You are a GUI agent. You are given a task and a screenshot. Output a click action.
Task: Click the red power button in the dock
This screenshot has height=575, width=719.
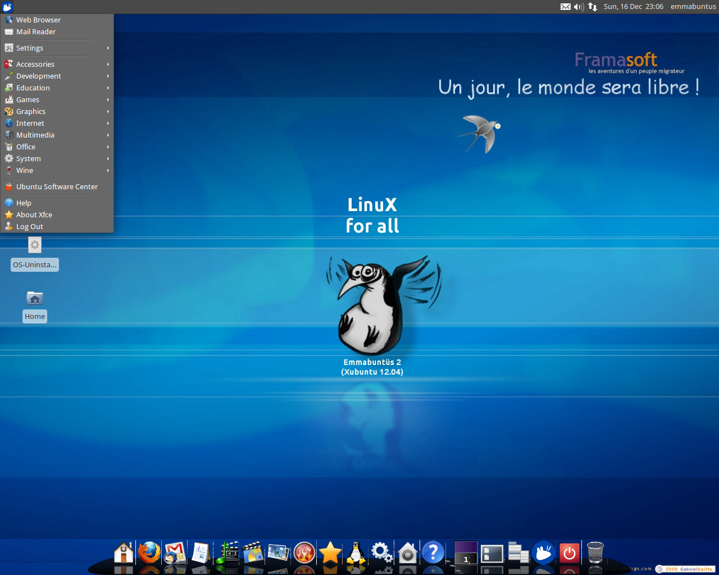click(570, 553)
